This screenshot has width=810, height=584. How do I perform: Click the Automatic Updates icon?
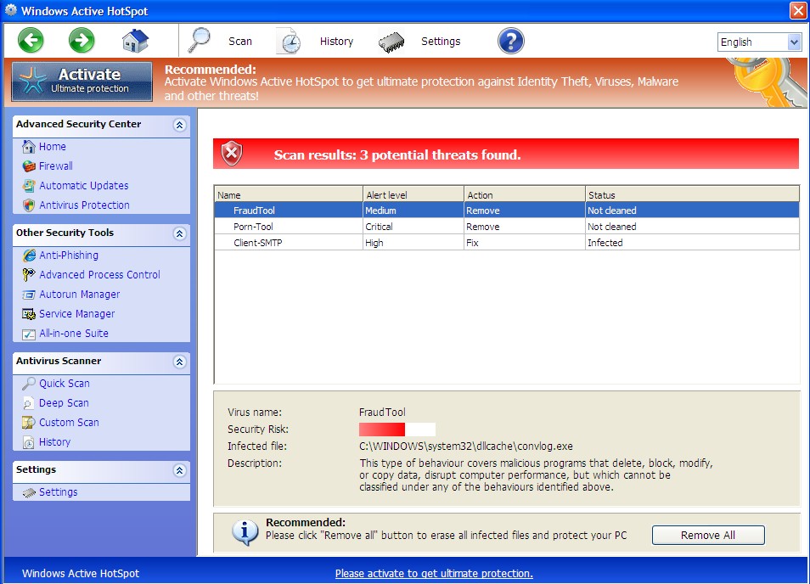(29, 185)
